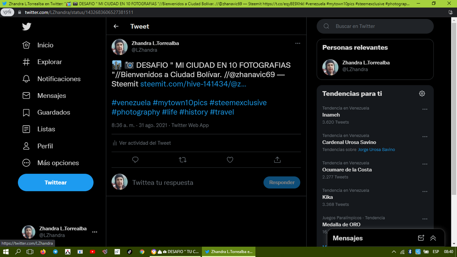Open Explorar in the sidebar
This screenshot has width=457, height=257.
point(42,62)
